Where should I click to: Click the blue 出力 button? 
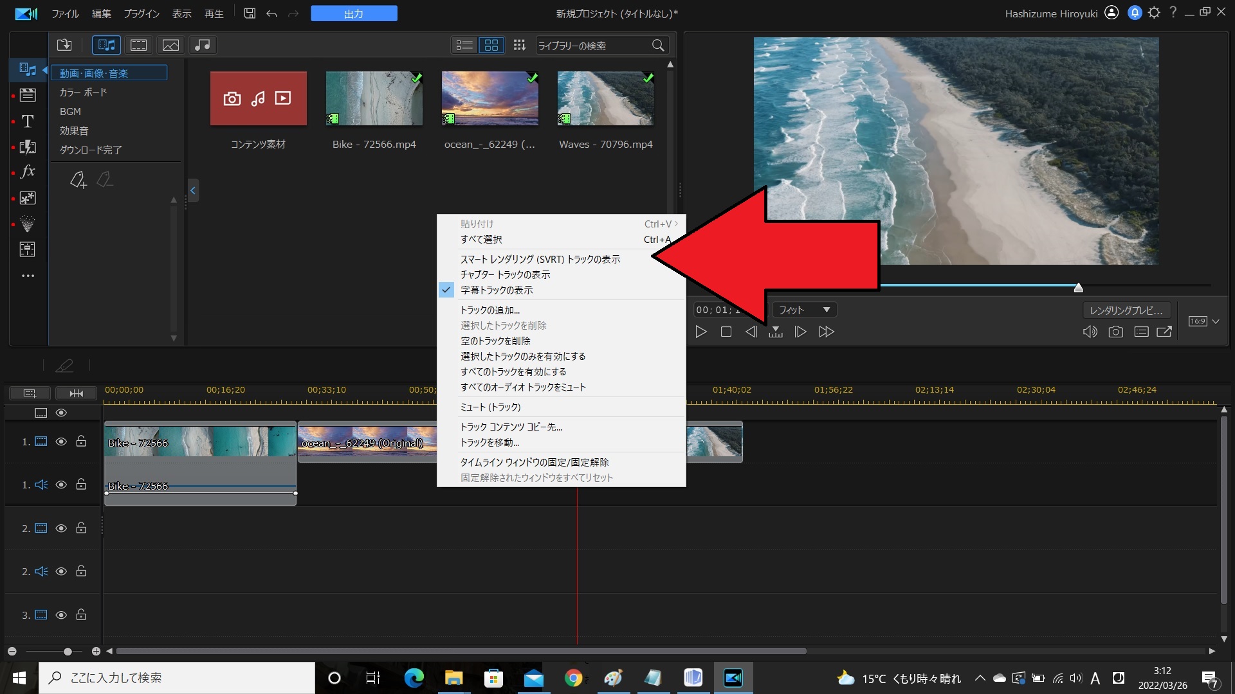[x=354, y=13]
